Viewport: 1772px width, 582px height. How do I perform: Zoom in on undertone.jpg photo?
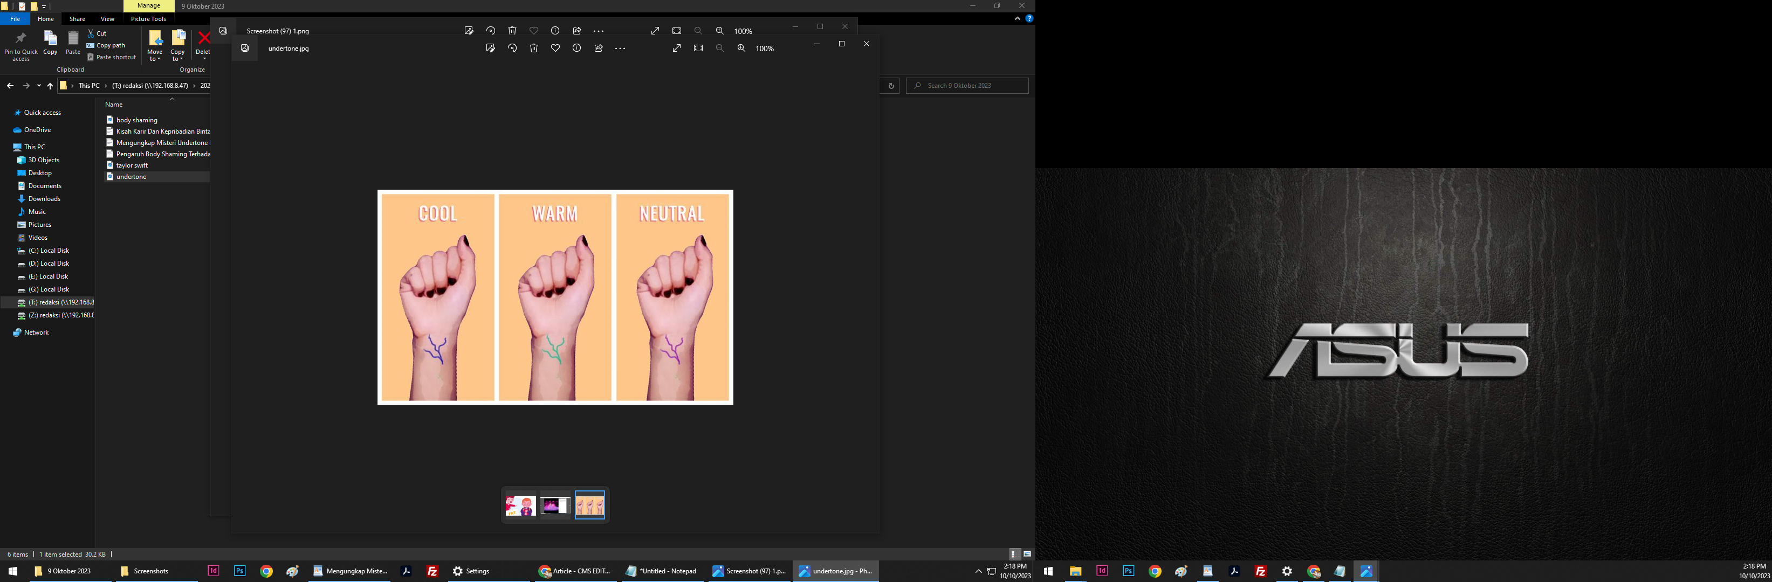[741, 48]
